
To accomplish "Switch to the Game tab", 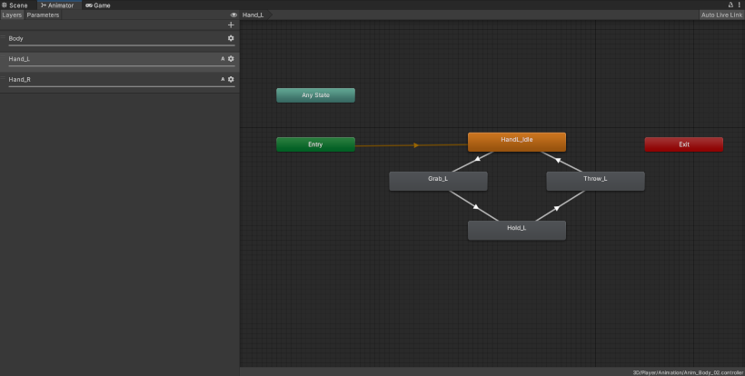I will [98, 5].
